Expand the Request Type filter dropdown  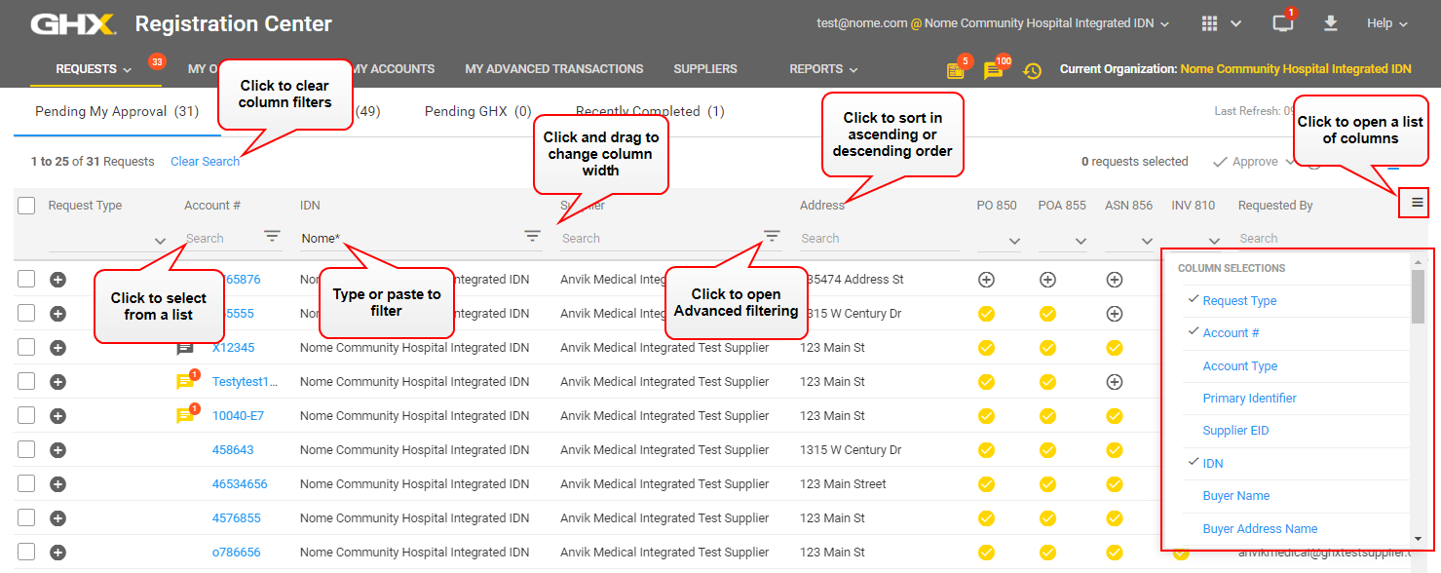pos(160,241)
